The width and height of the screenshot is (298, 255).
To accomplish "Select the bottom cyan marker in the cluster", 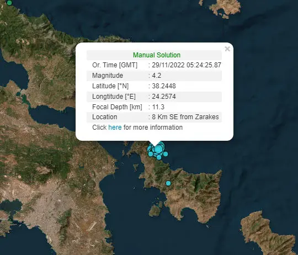I will tap(159, 157).
